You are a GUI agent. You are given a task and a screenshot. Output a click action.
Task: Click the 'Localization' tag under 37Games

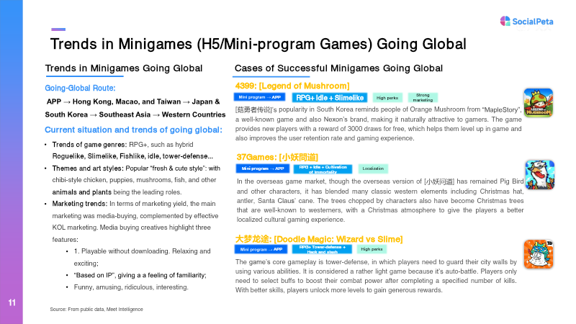(373, 168)
